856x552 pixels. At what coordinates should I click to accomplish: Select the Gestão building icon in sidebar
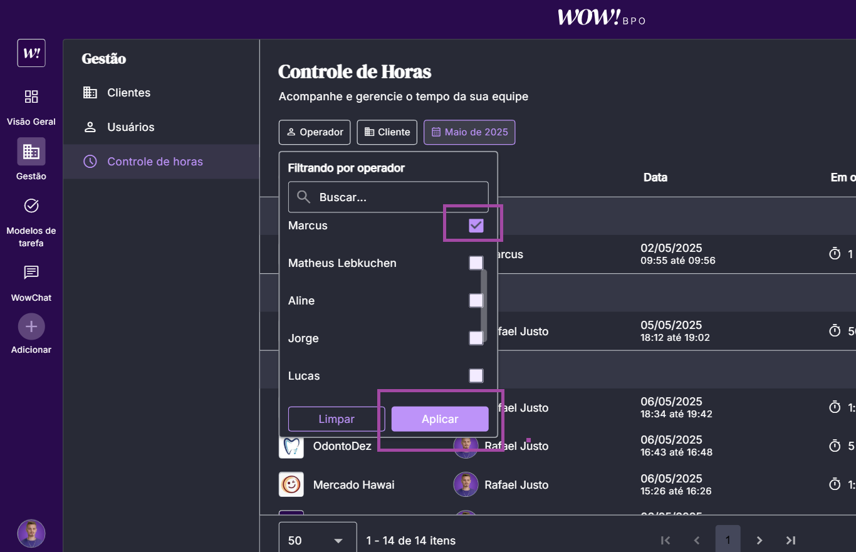click(x=31, y=151)
